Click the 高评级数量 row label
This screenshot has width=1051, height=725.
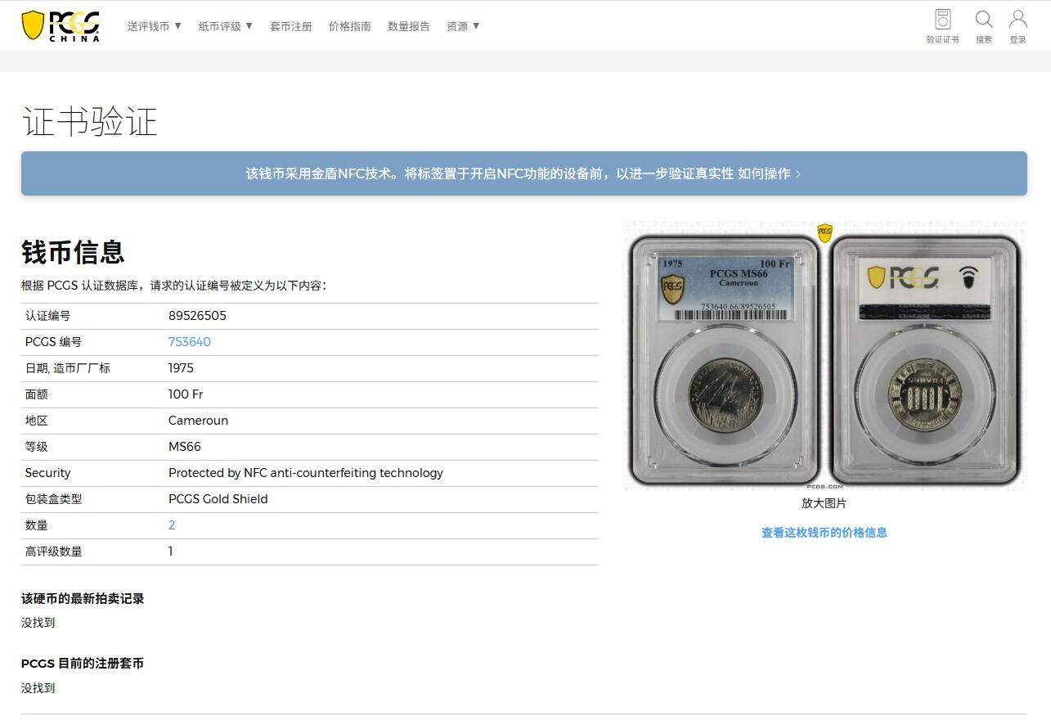54,552
